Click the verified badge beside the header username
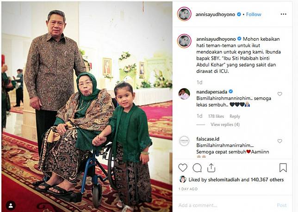 point(239,14)
